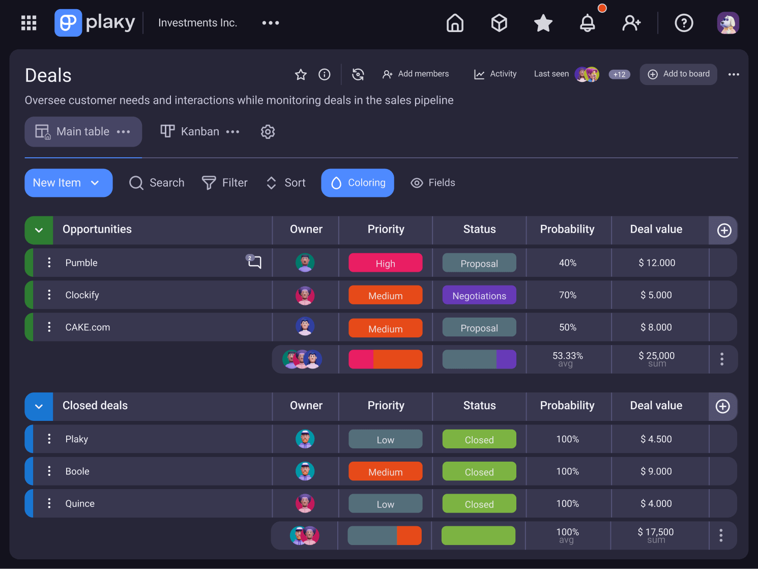
Task: Collapse the Closed deals group
Action: (38, 406)
